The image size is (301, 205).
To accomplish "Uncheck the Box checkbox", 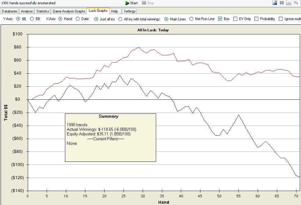I will point(220,19).
